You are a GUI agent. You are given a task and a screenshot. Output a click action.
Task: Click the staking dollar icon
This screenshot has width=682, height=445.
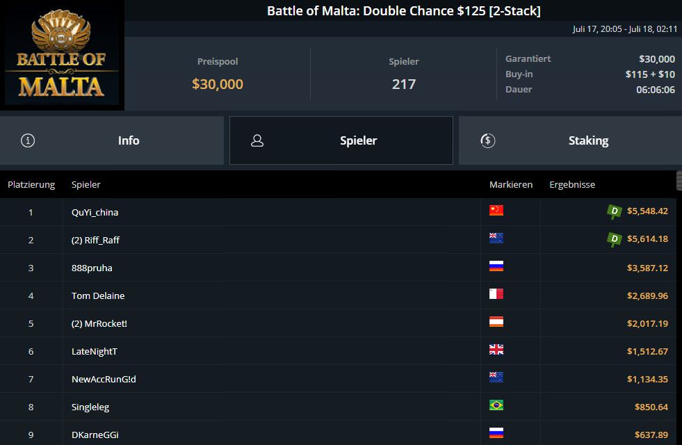point(487,140)
